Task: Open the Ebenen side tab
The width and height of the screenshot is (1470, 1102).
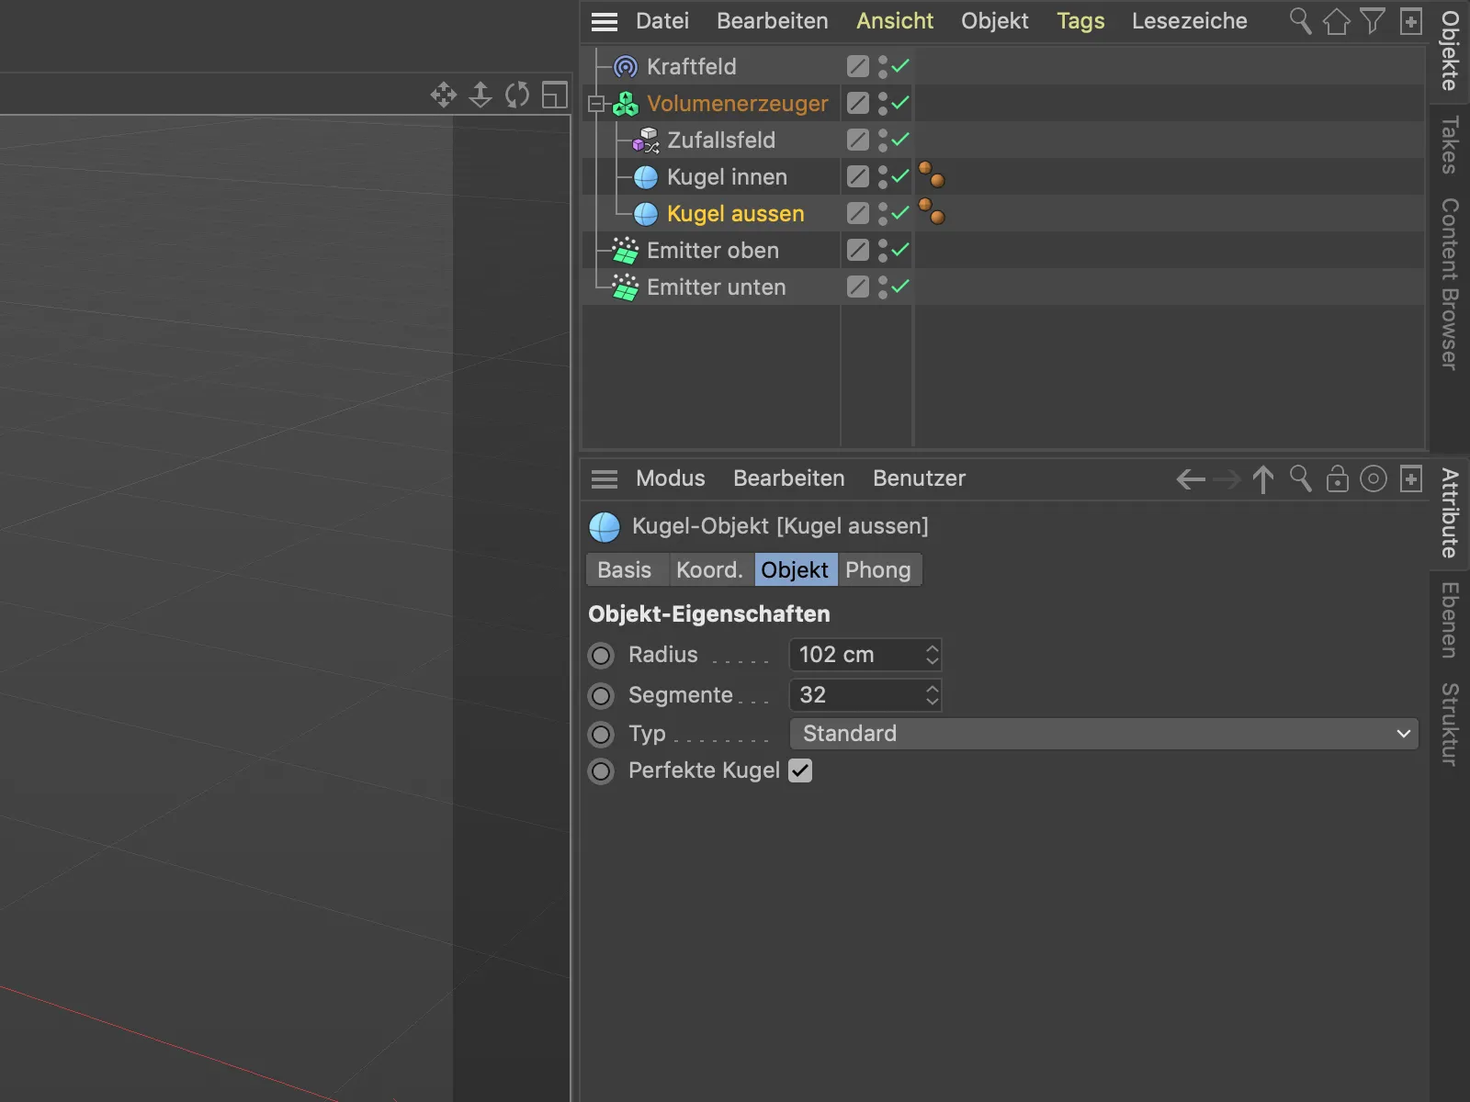Action: 1450,620
